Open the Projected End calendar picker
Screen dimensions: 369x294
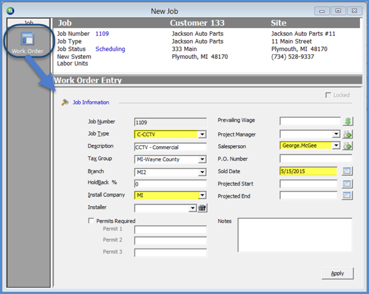(347, 195)
